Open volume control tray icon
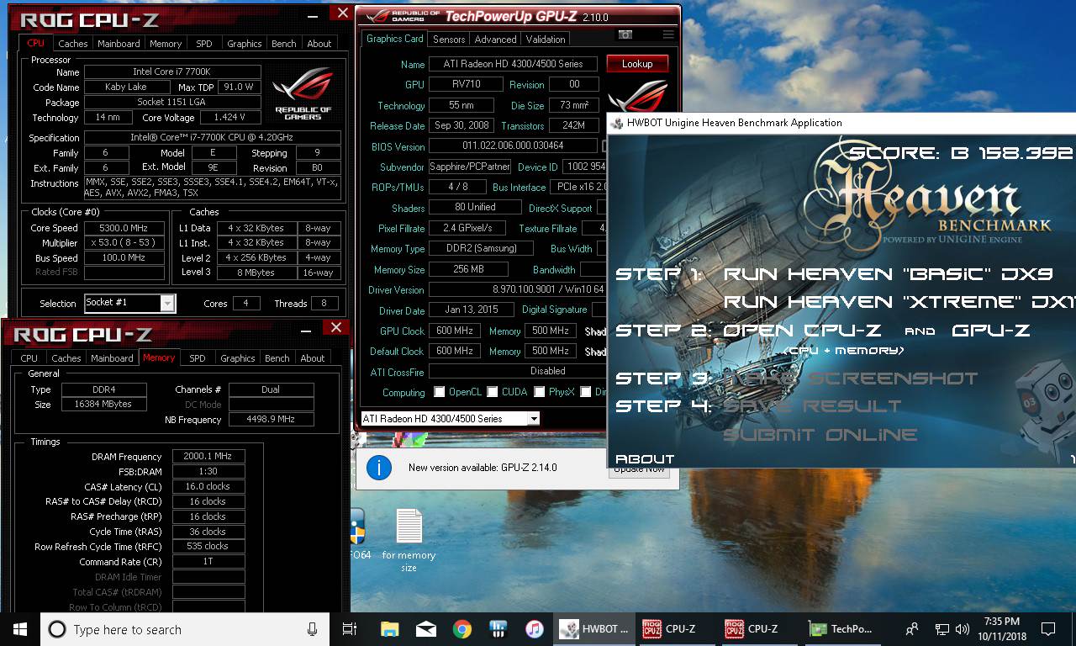 pyautogui.click(x=963, y=629)
